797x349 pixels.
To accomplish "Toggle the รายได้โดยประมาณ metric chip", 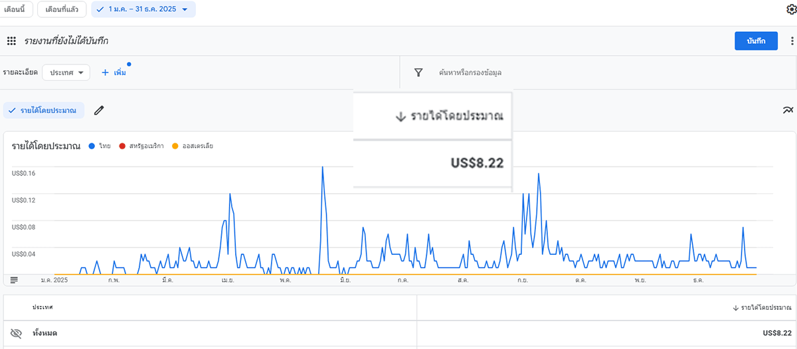I will point(44,110).
